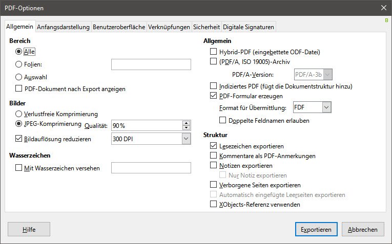Choose Verlustfreie Komprimierung radio option
The image size is (392, 244).
pos(19,114)
